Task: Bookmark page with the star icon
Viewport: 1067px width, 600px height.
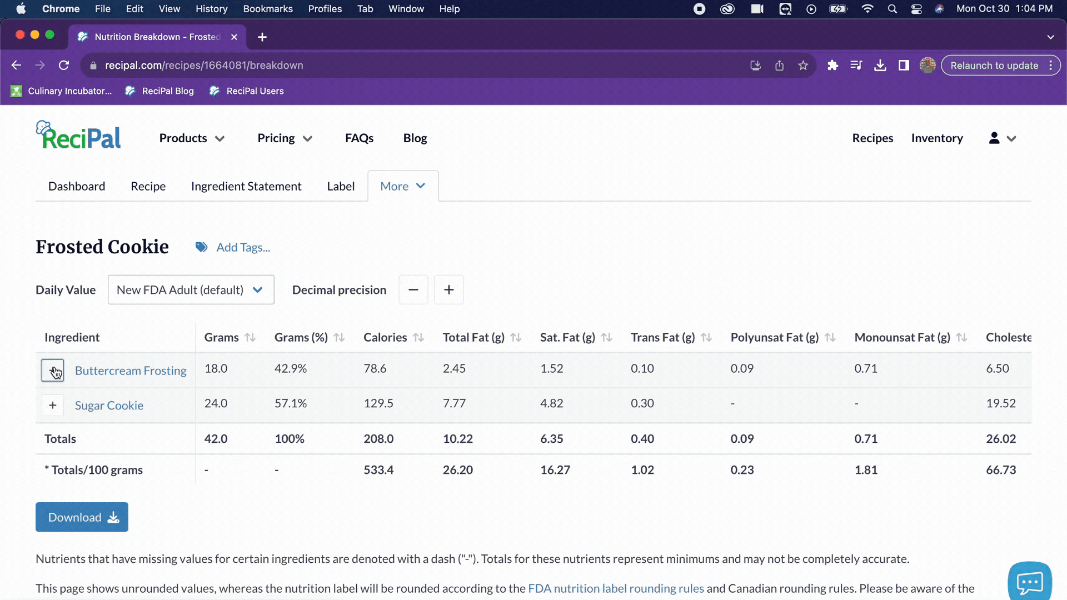Action: (803, 66)
